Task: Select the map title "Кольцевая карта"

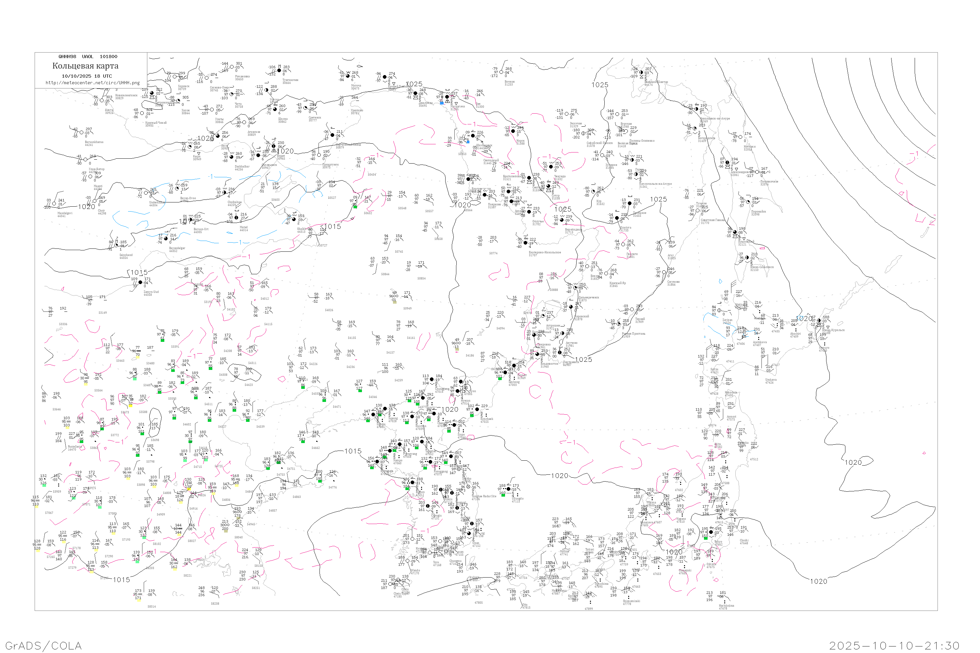Action: [85, 66]
